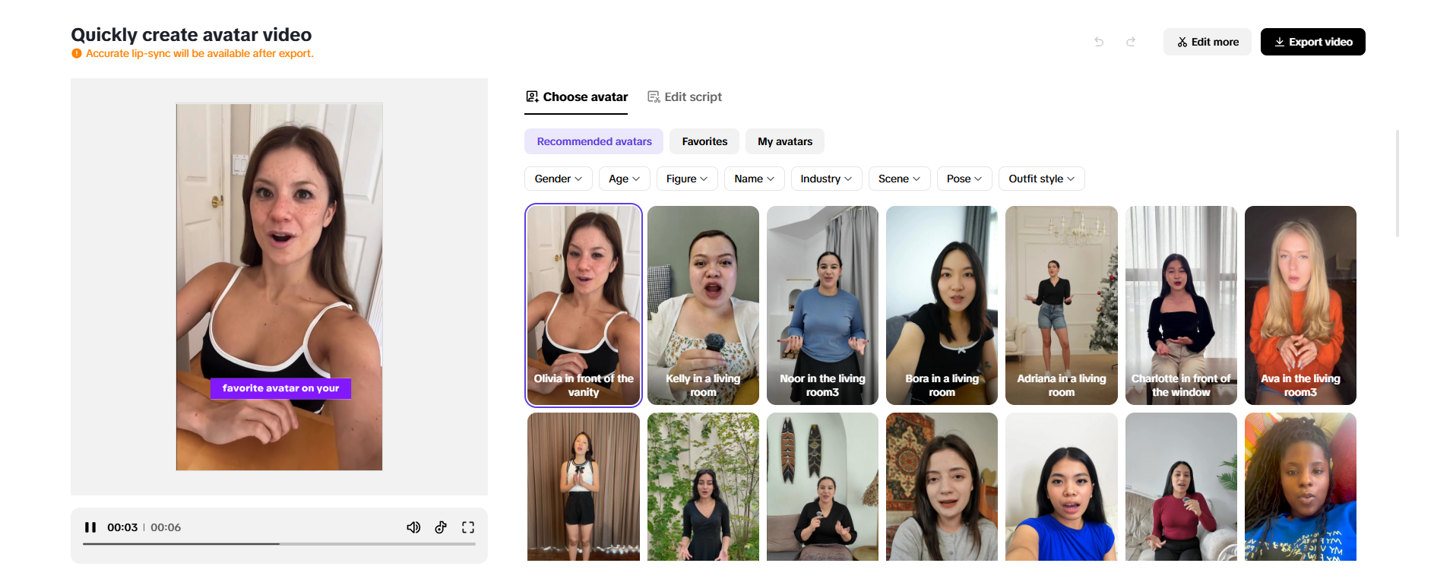The width and height of the screenshot is (1434, 579).
Task: Toggle the Favorites filter
Action: pyautogui.click(x=704, y=141)
